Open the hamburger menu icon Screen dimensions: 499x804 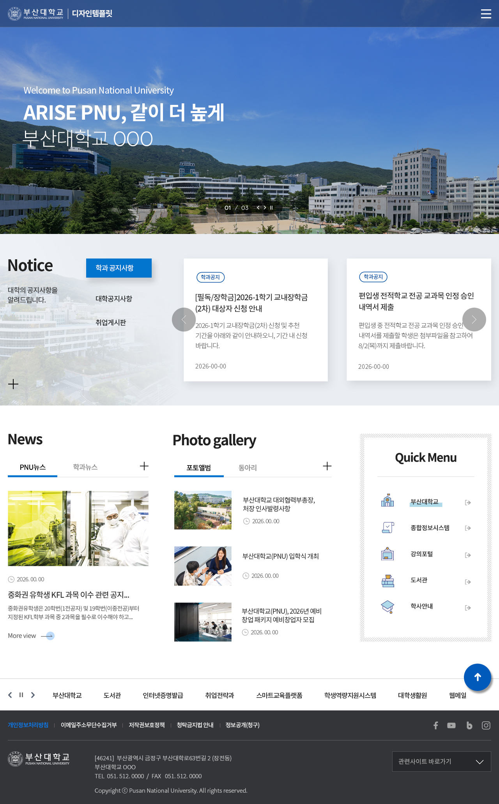486,14
